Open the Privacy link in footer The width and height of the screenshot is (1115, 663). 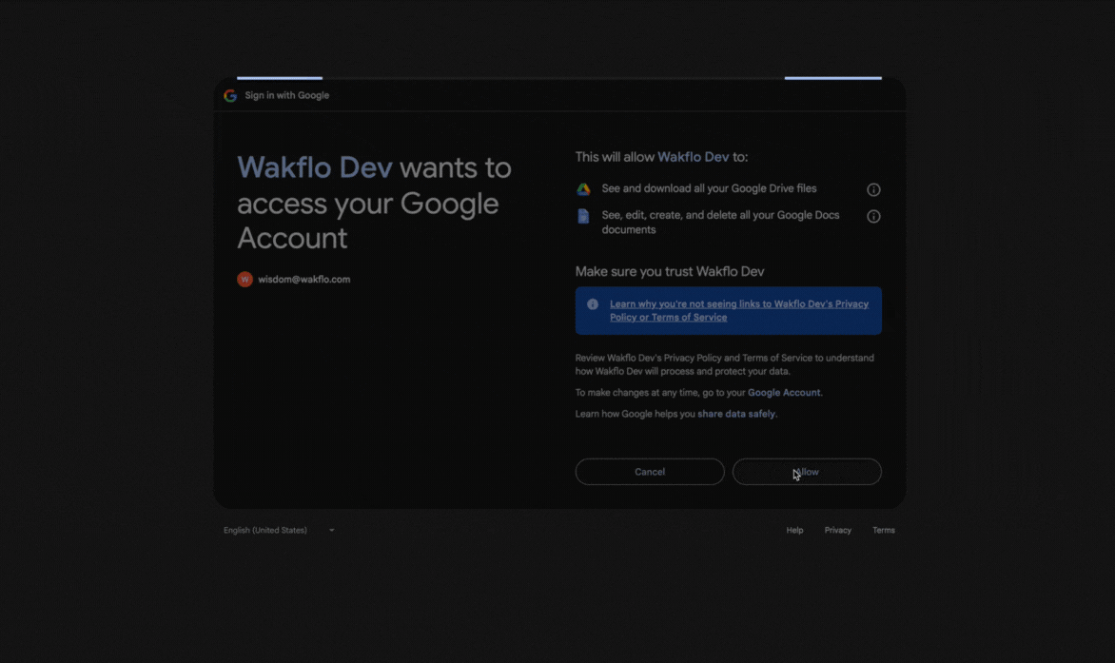[837, 530]
